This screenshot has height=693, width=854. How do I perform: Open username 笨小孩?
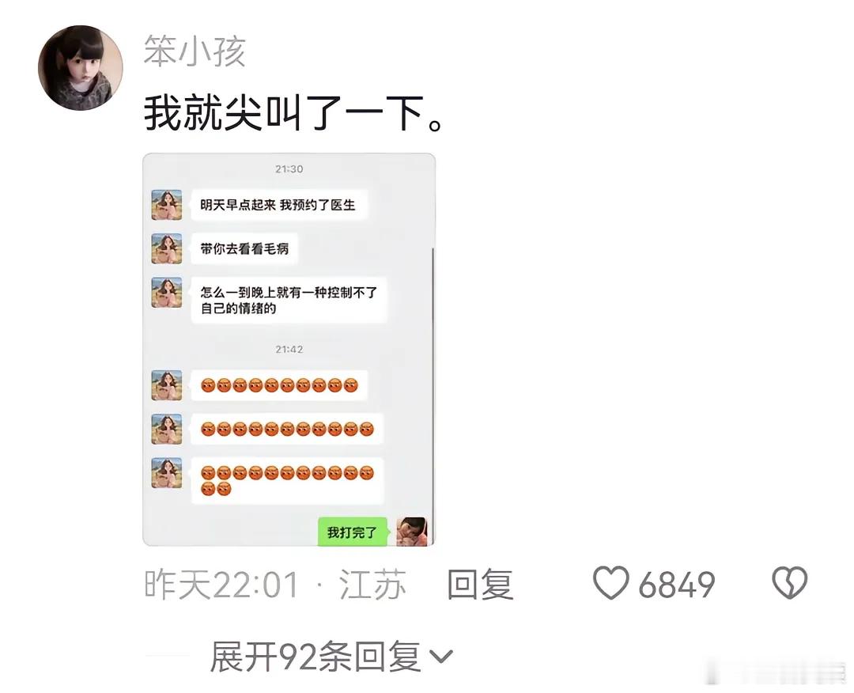(195, 51)
